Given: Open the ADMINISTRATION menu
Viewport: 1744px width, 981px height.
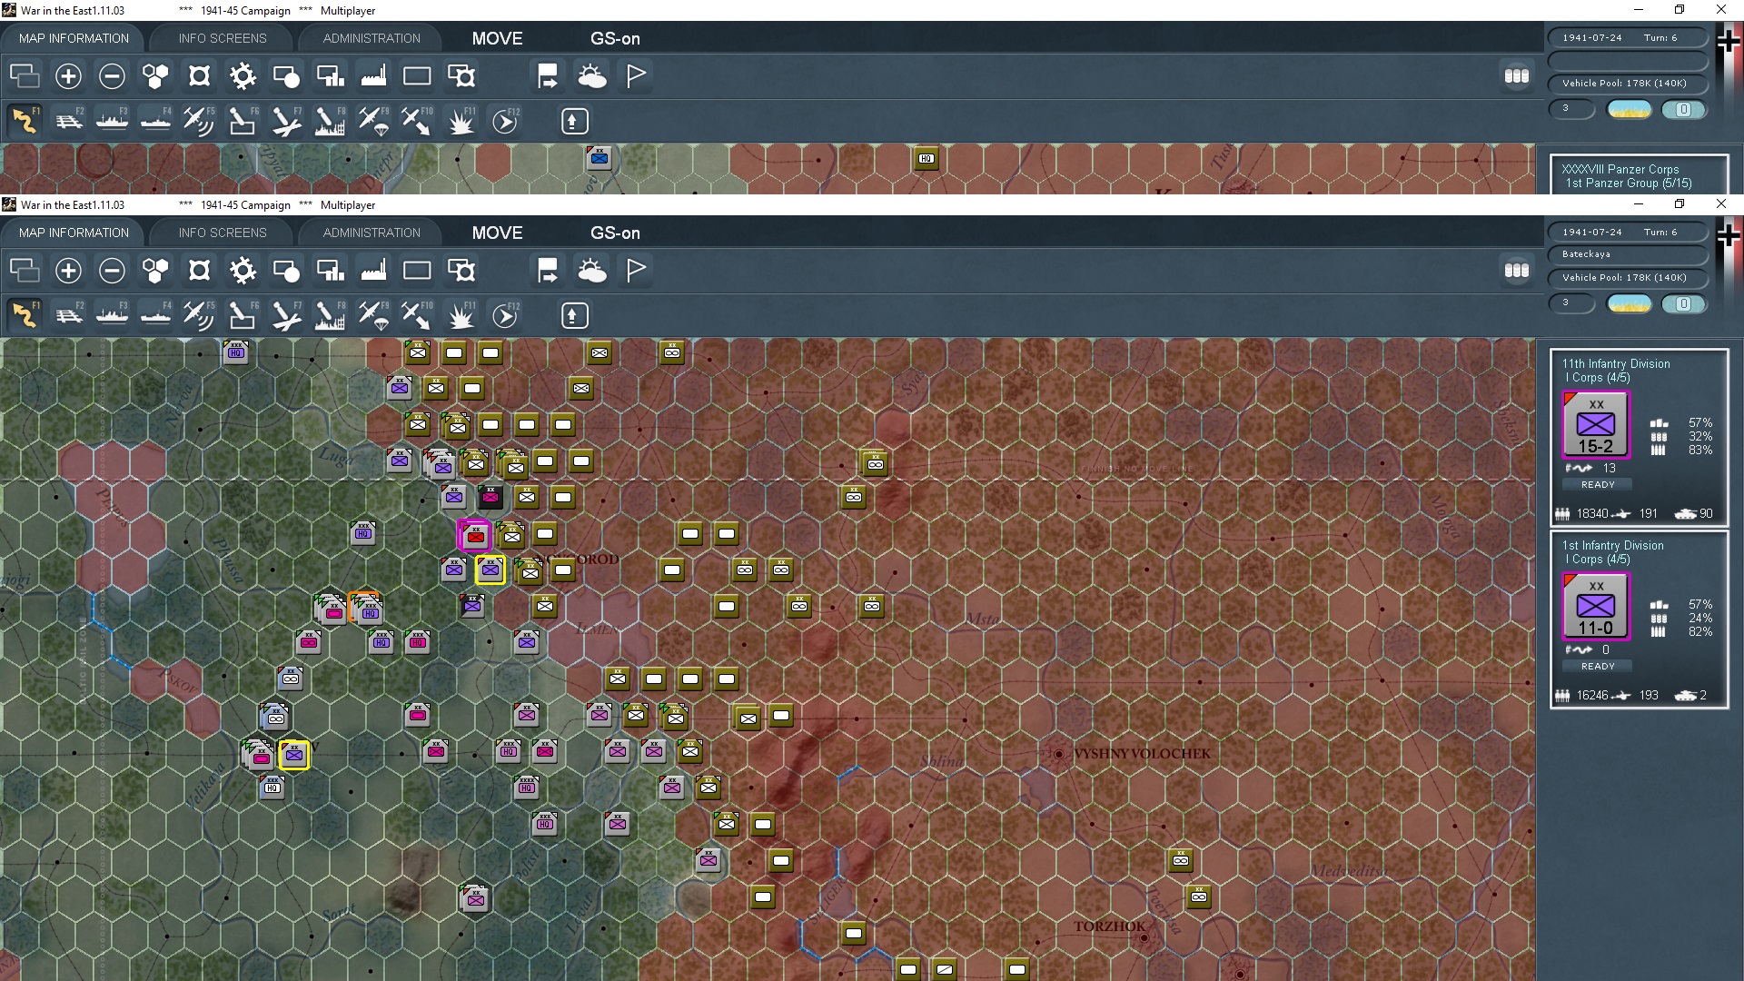Looking at the screenshot, I should pos(370,233).
